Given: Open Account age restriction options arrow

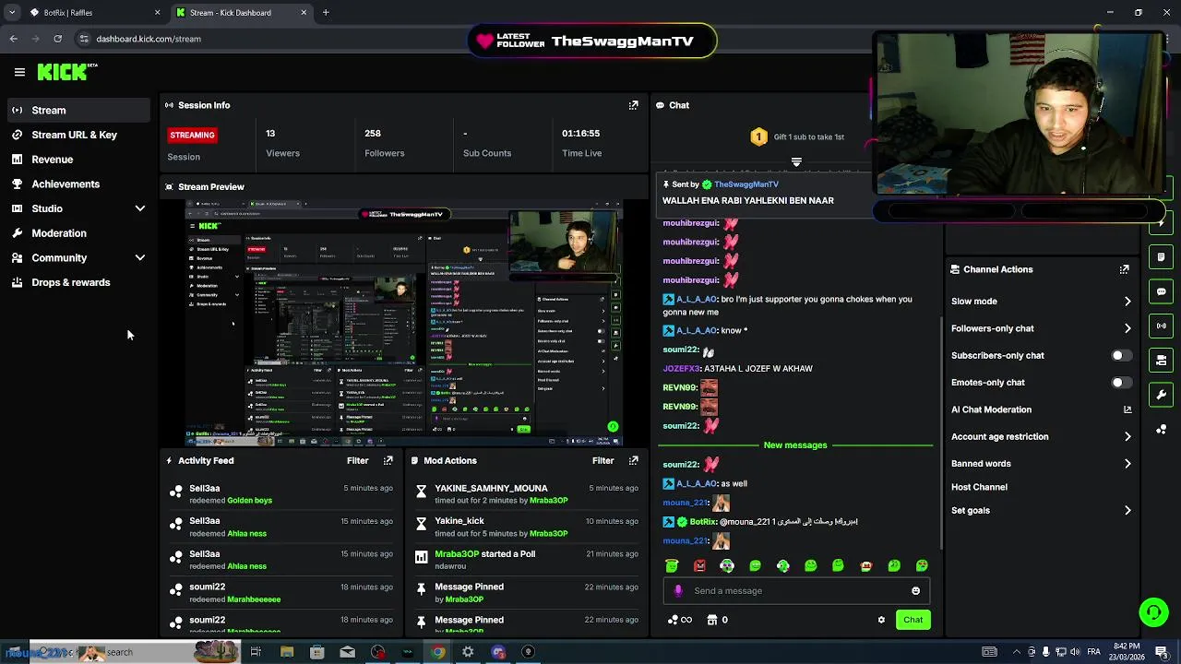Looking at the screenshot, I should pos(1127,437).
